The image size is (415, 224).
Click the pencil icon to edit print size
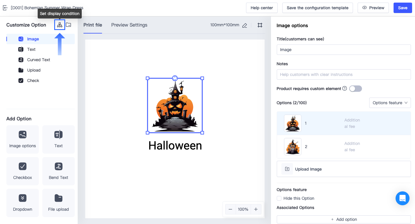pyautogui.click(x=245, y=25)
